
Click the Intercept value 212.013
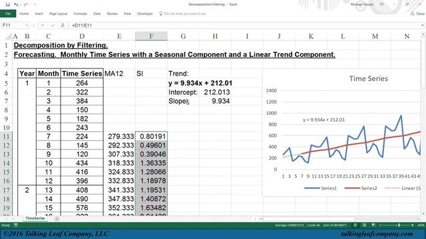(x=217, y=92)
